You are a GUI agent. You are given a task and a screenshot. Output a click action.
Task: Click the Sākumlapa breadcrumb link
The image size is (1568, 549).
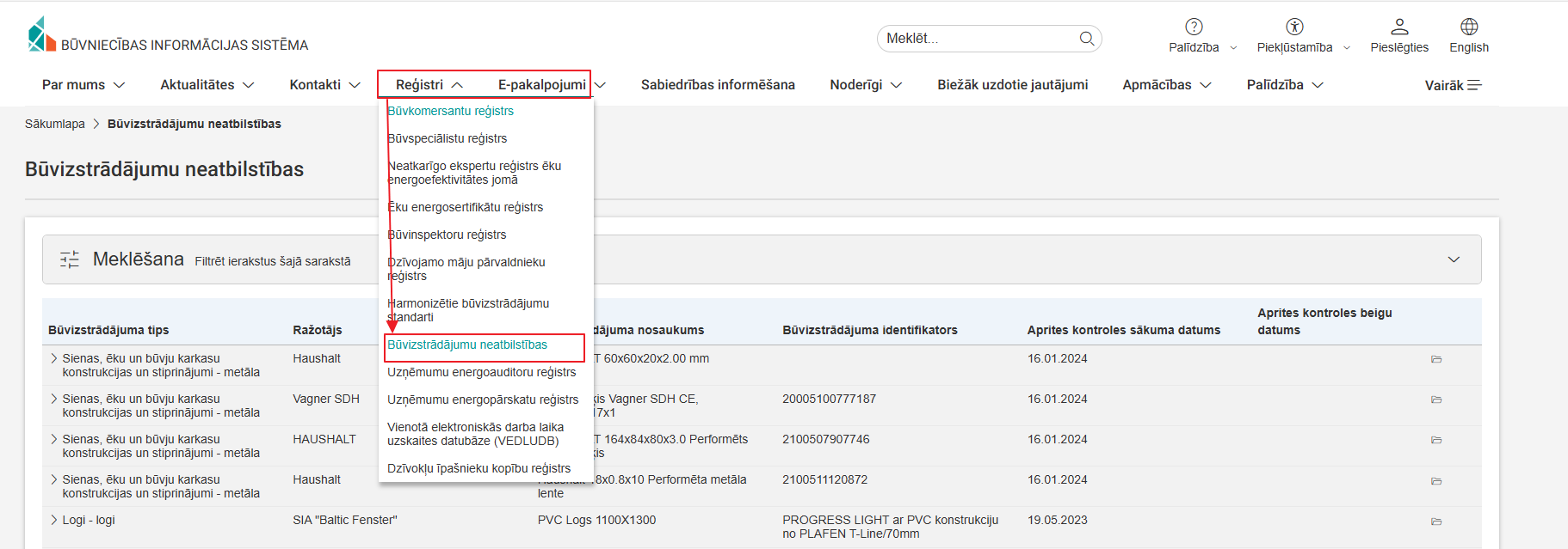(x=55, y=124)
